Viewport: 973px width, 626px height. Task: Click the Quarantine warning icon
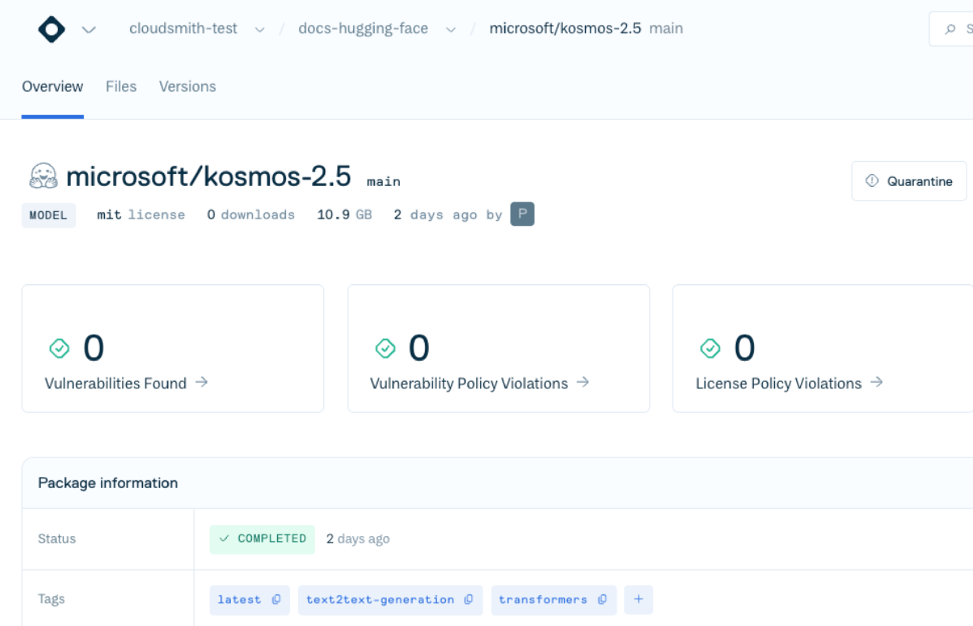pyautogui.click(x=872, y=180)
